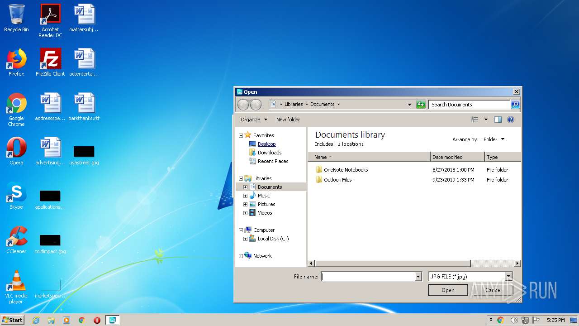Click Documents in the address breadcrumb
Image resolution: width=579 pixels, height=326 pixels.
coord(322,104)
